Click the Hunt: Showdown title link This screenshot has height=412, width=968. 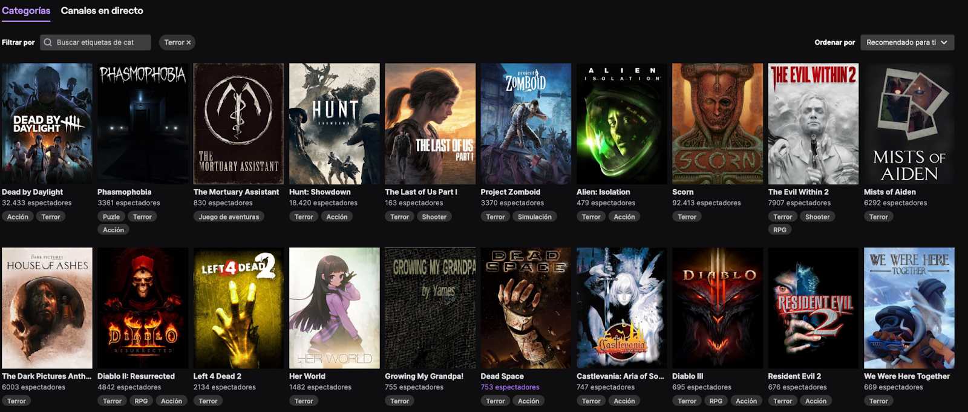tap(320, 192)
